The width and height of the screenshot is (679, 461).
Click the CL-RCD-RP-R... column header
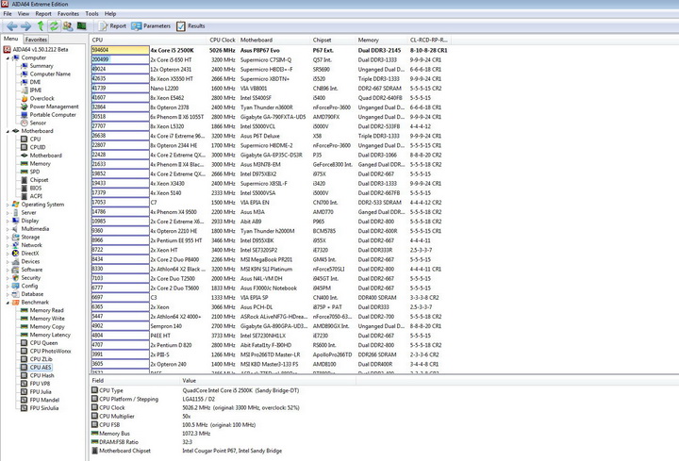pos(429,40)
